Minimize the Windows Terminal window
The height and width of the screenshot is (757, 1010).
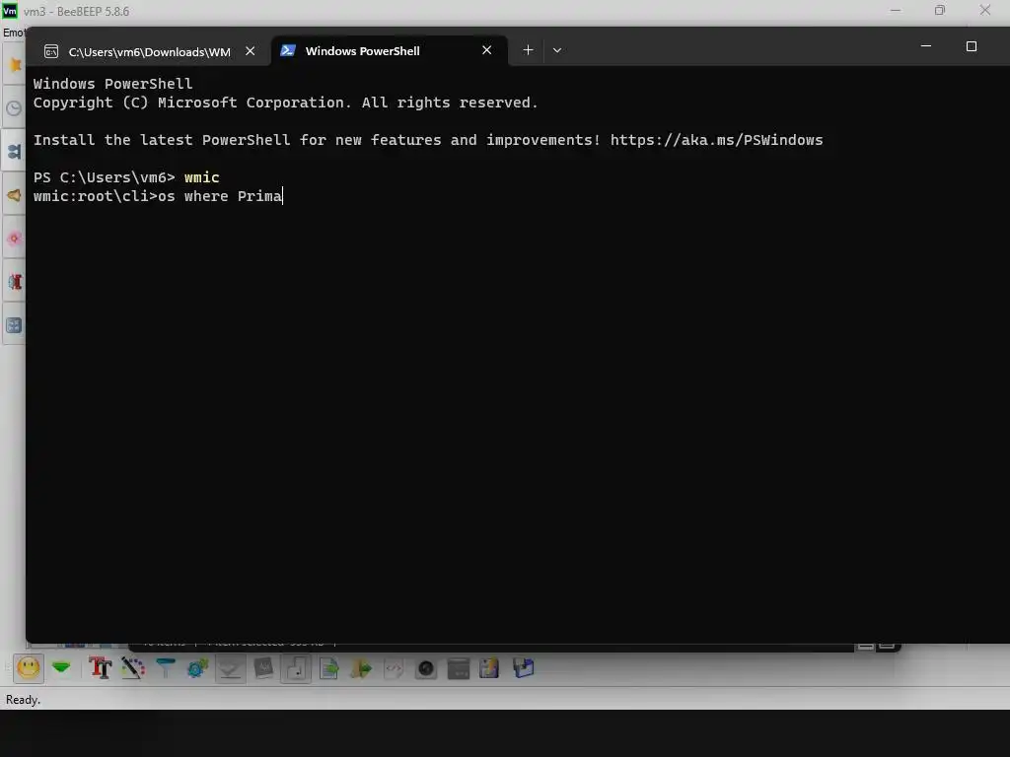(x=926, y=46)
